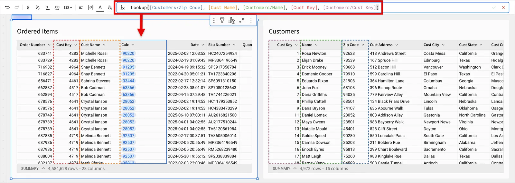Select address 364 Hamilton Lane
The width and height of the screenshot is (515, 183).
[x=387, y=81]
